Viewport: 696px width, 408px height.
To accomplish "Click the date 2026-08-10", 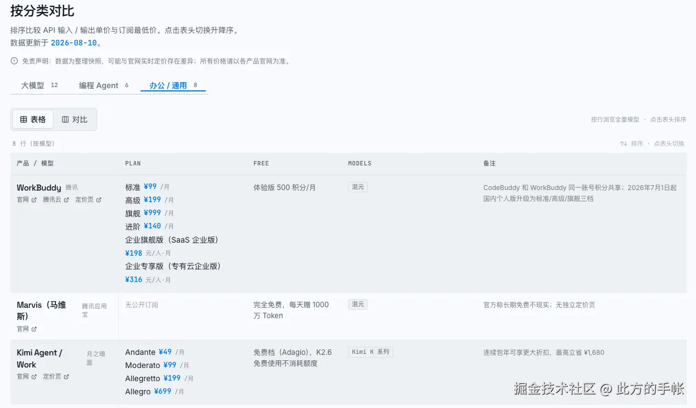I will pos(74,43).
